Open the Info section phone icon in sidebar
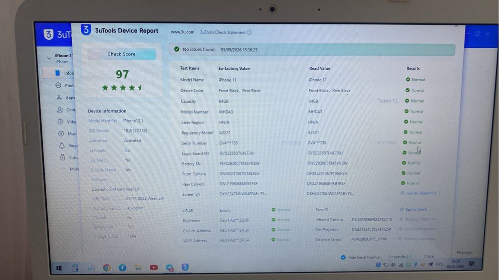The image size is (499, 280). coord(57,73)
